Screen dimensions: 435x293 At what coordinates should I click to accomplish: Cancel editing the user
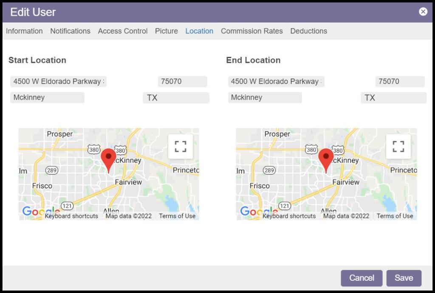(x=362, y=278)
